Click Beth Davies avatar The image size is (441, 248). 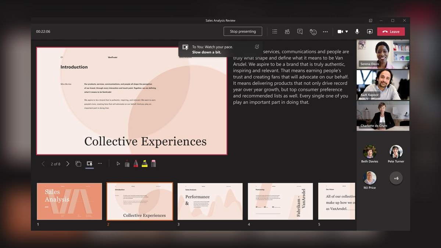point(370,152)
